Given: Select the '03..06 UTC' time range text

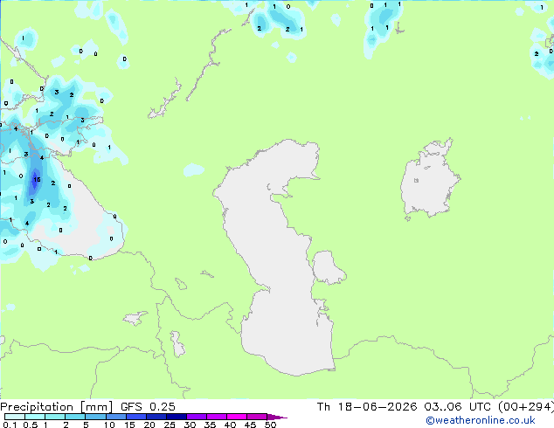Looking at the screenshot, I should pos(458,407).
